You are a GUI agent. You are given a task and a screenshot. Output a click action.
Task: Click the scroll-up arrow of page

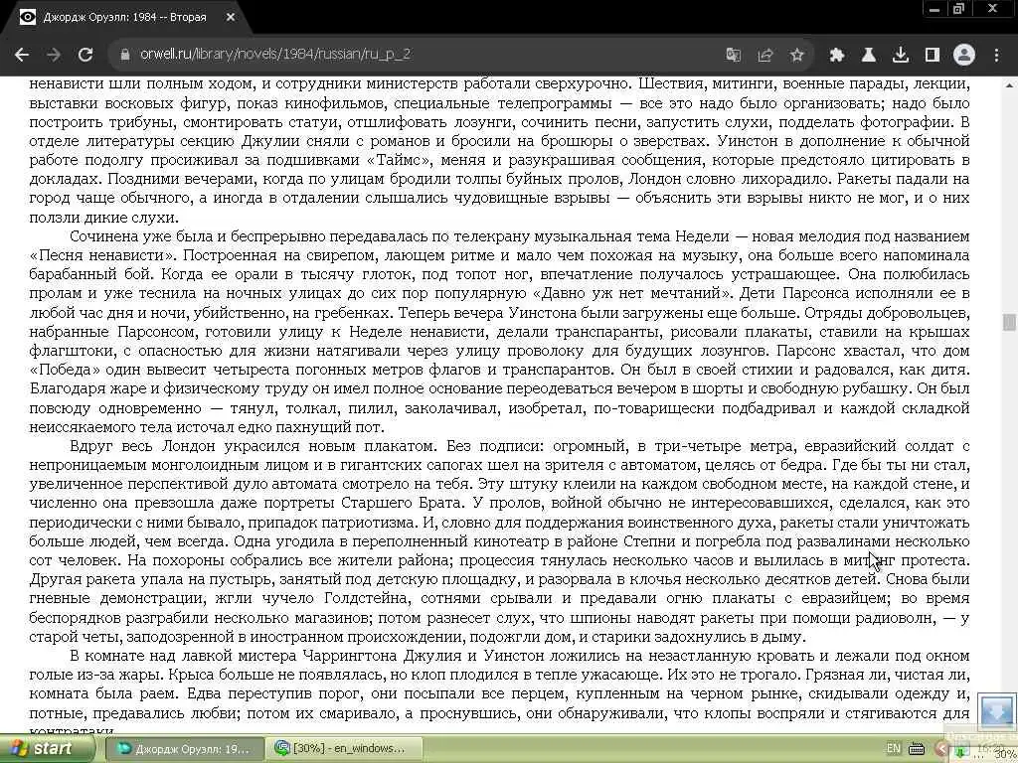click(x=1010, y=85)
